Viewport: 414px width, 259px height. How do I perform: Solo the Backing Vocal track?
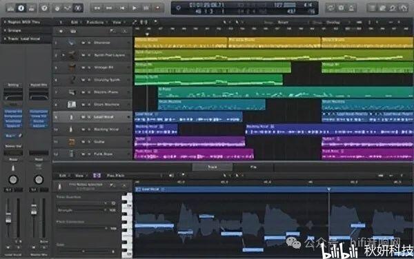click(x=89, y=129)
